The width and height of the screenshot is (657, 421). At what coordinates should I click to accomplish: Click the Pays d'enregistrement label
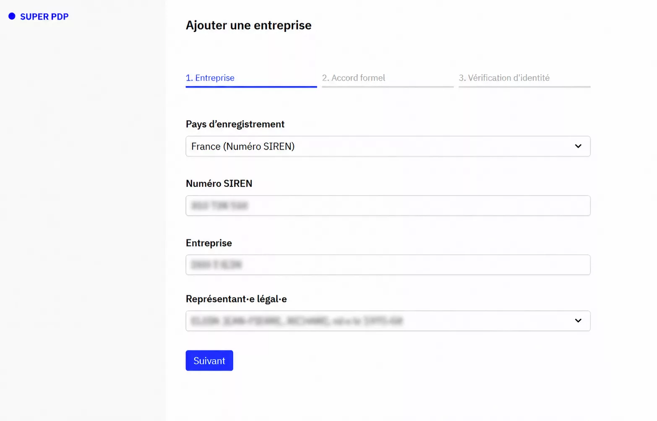235,124
